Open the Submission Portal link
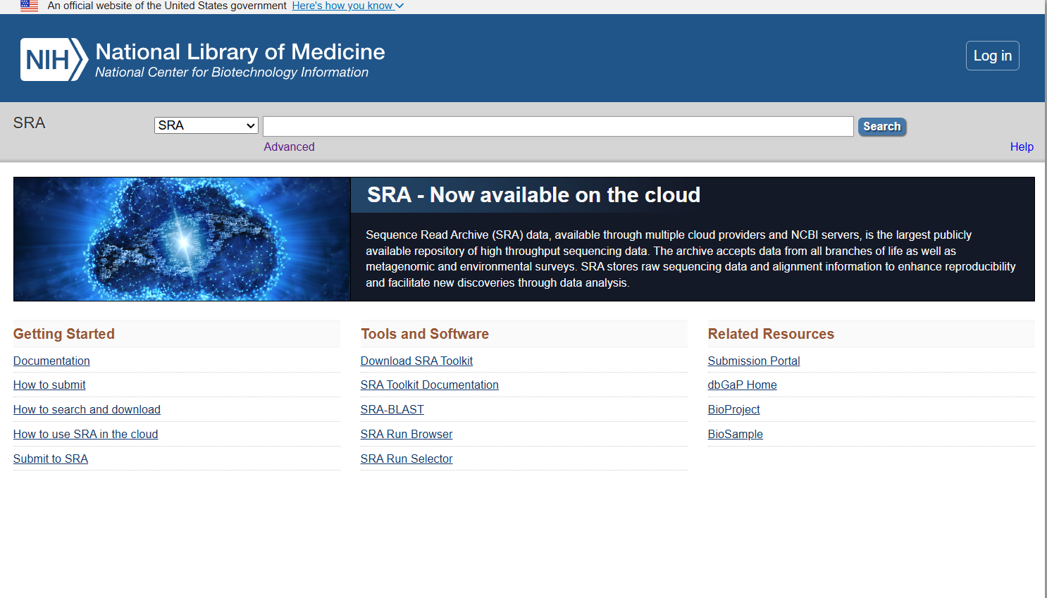1047x598 pixels. point(754,361)
